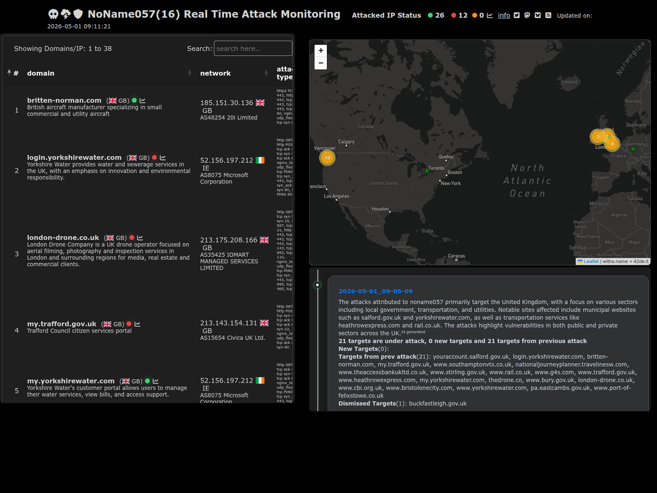This screenshot has height=493, width=657.
Task: Open the Mastodon icon in the header
Action: click(527, 15)
